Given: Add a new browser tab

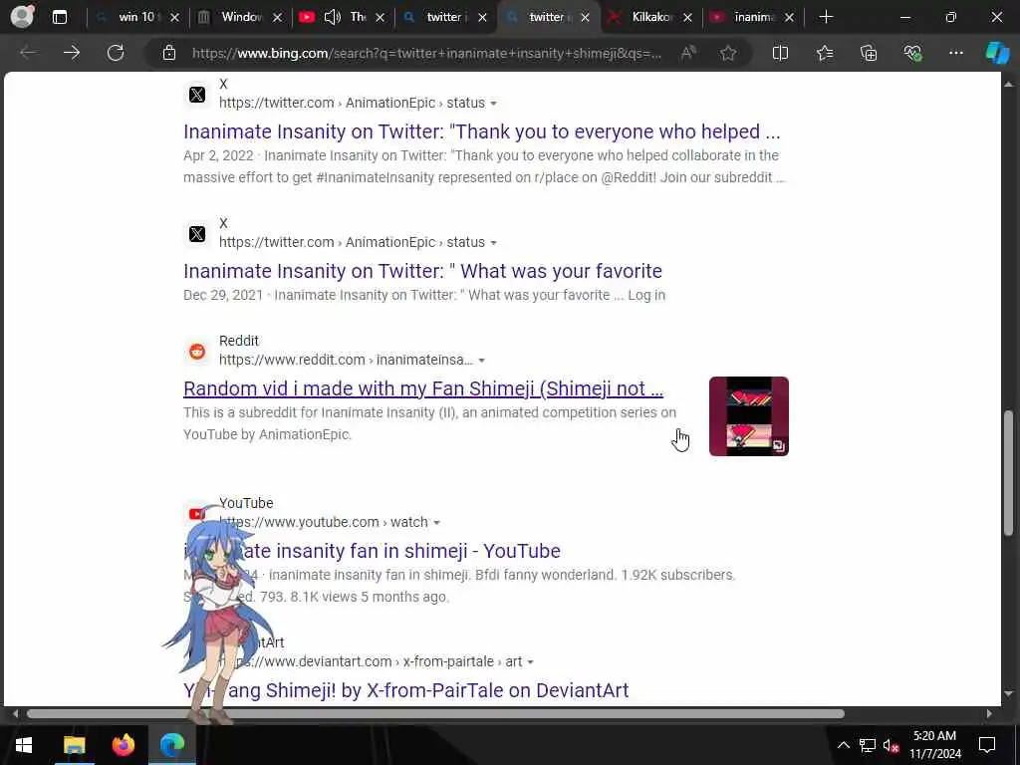Looking at the screenshot, I should click(826, 17).
